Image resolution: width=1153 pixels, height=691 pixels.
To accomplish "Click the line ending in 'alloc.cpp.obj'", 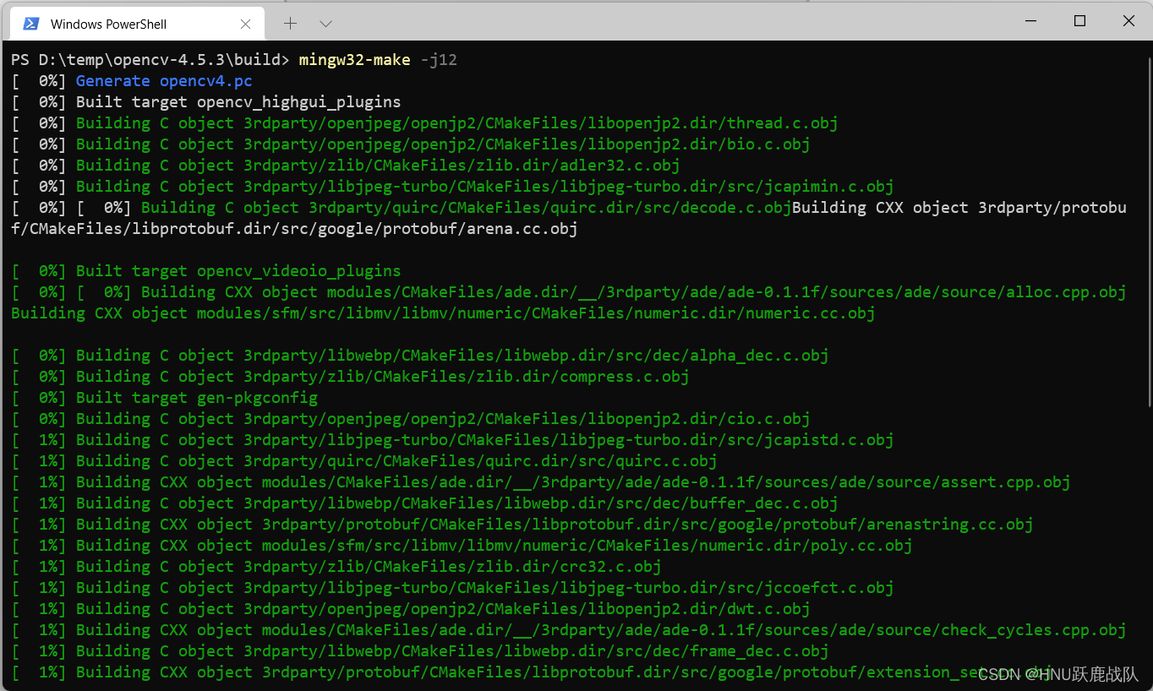I will click(569, 292).
